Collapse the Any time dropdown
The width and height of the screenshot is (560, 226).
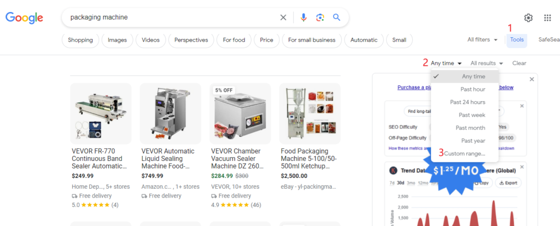(x=446, y=63)
